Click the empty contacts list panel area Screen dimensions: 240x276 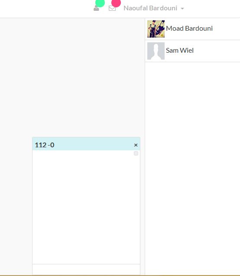tap(192, 167)
